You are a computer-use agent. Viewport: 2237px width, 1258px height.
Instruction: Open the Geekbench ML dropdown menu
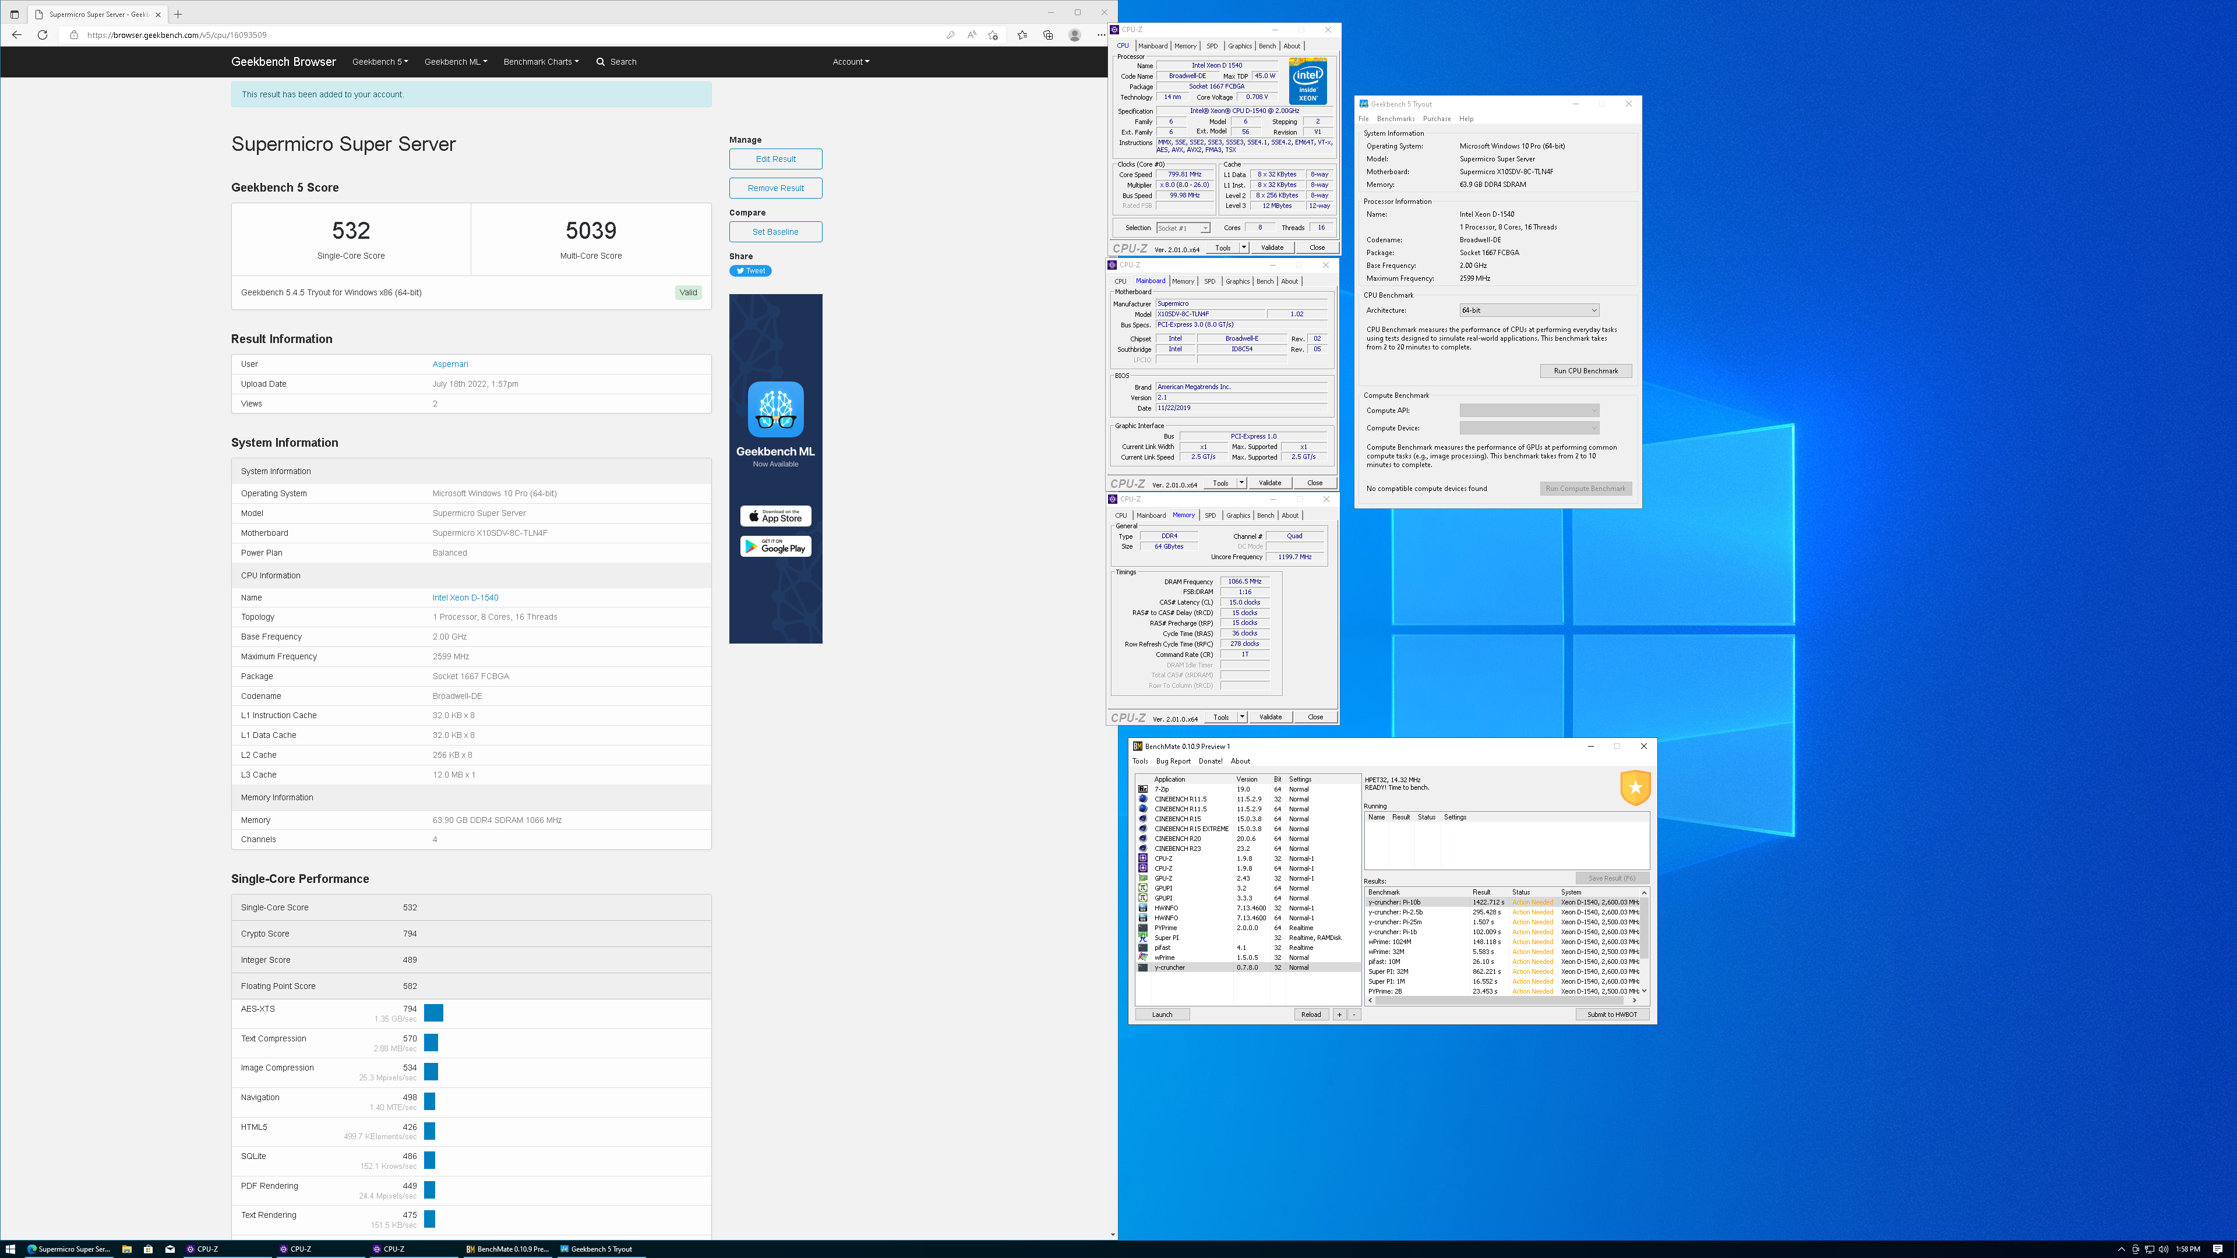(x=455, y=62)
